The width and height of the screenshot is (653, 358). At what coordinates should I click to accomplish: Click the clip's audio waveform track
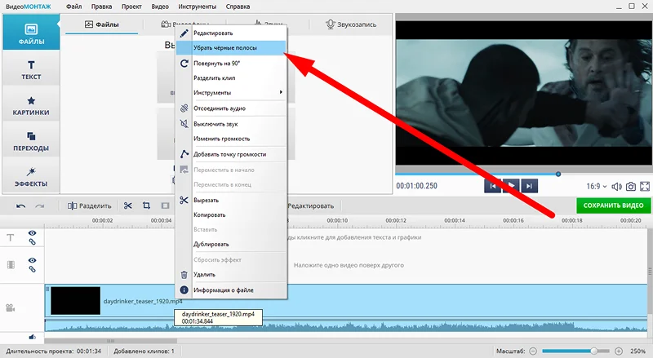[345, 326]
